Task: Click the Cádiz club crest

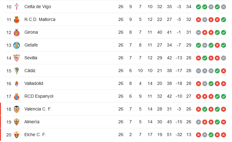Action: [17, 71]
